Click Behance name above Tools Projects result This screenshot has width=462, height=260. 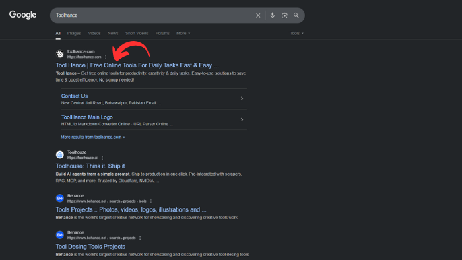75,196
